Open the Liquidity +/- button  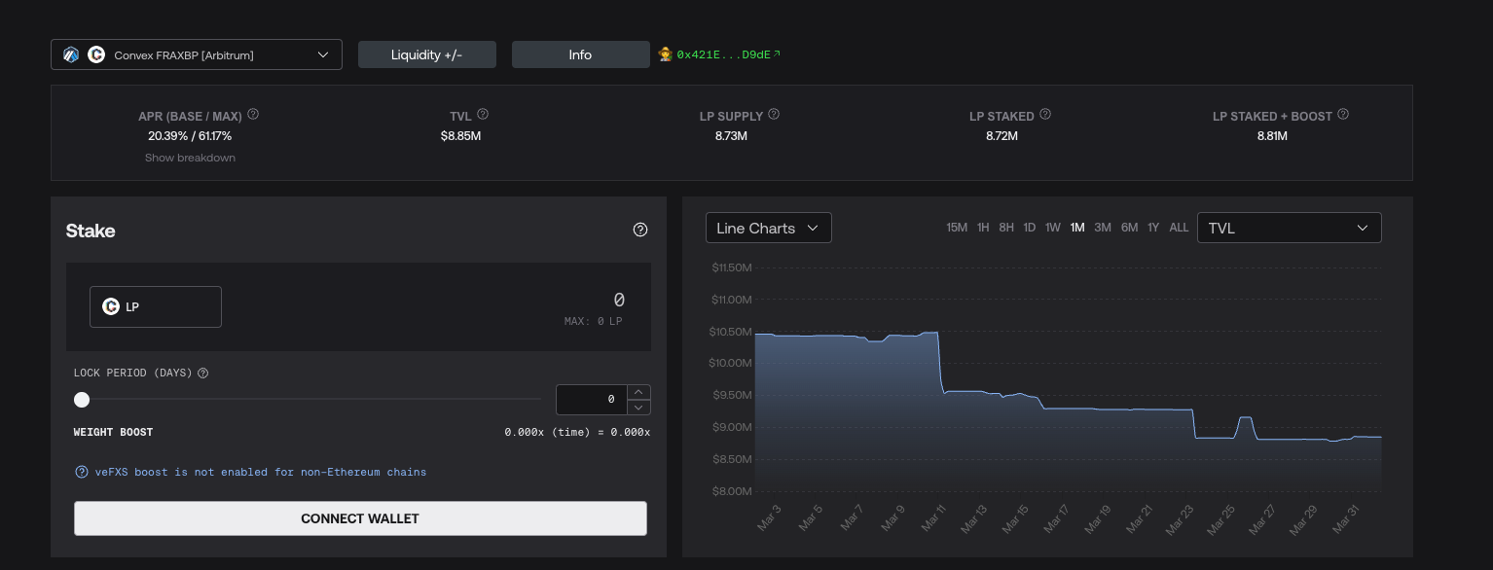426,54
